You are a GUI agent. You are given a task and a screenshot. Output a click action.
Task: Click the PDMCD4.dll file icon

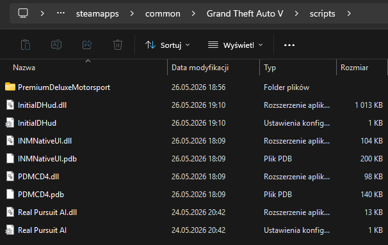[x=10, y=176]
